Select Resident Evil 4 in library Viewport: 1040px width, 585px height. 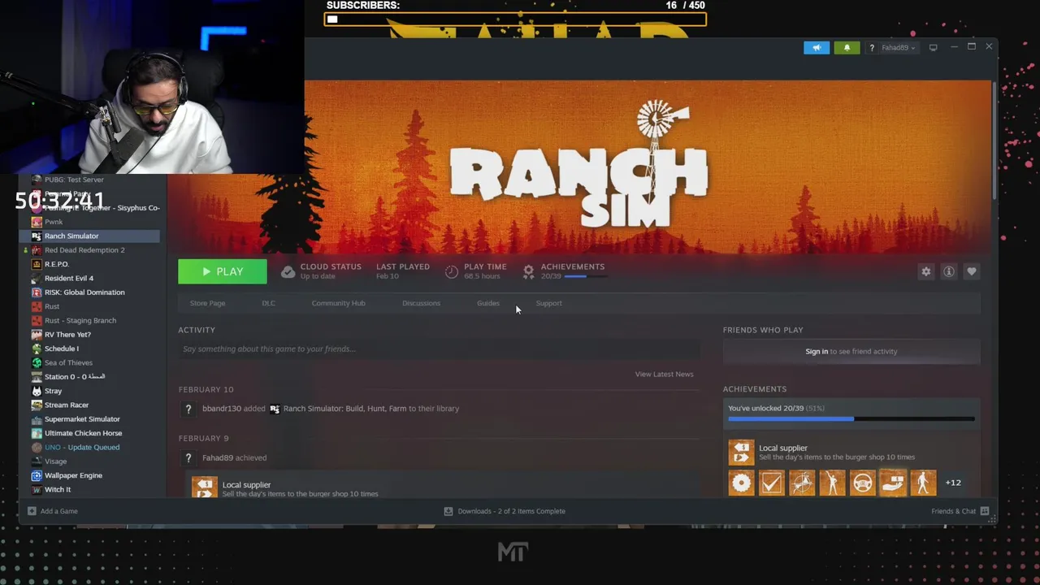point(89,278)
